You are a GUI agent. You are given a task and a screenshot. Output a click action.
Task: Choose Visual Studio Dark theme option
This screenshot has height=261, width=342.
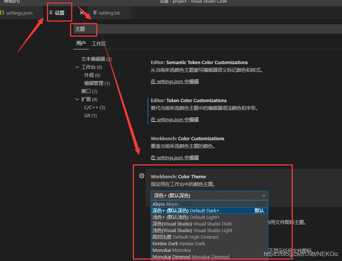[x=210, y=224]
